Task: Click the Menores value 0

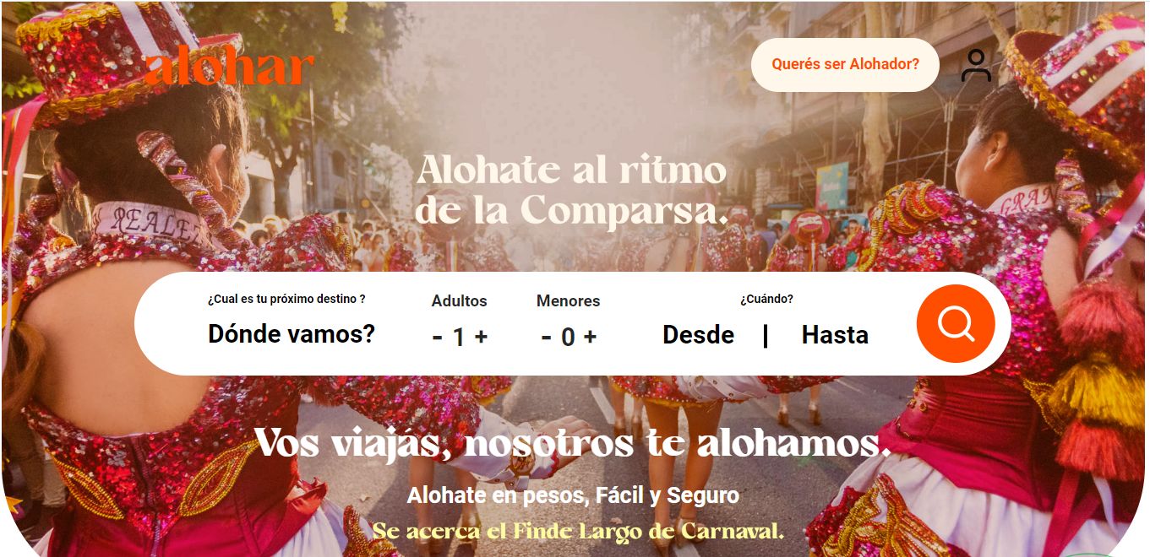Action: [x=568, y=338]
